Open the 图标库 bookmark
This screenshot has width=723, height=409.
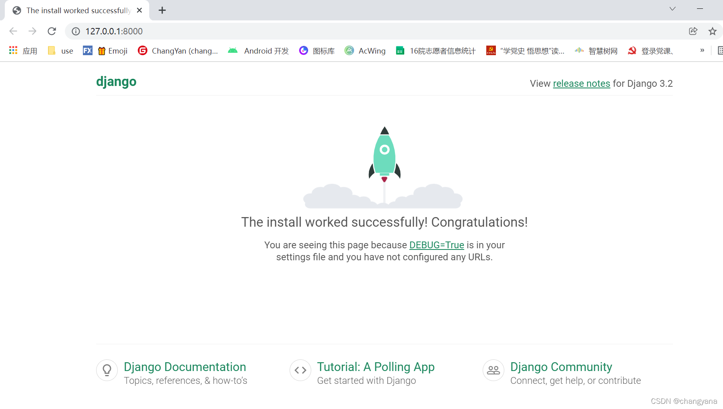(x=317, y=51)
